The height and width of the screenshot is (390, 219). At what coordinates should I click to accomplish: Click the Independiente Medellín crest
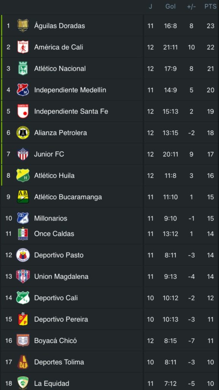click(x=24, y=90)
